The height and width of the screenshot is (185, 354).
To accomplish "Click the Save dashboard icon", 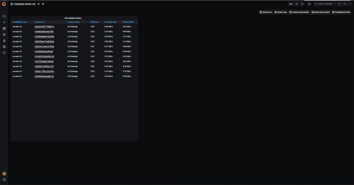I will (296, 4).
